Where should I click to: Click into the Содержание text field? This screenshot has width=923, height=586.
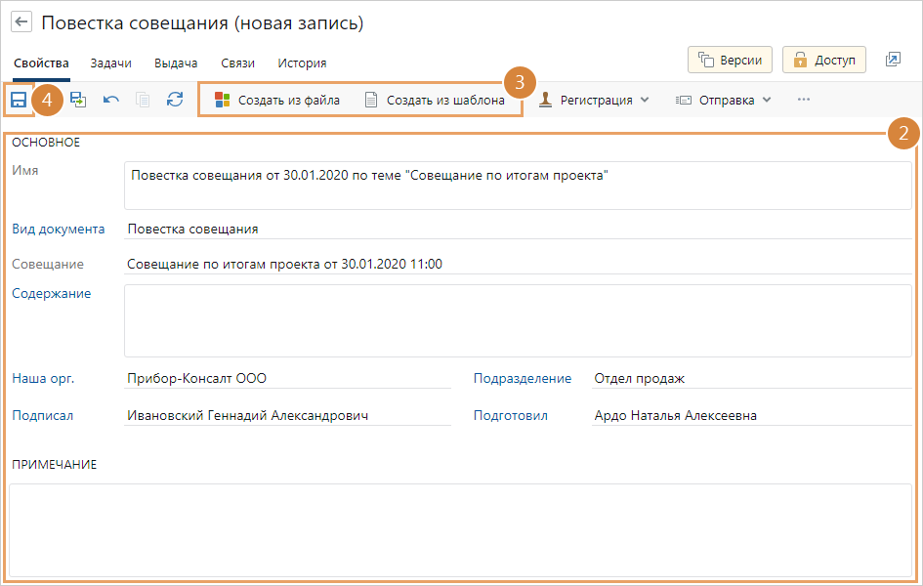(x=518, y=320)
